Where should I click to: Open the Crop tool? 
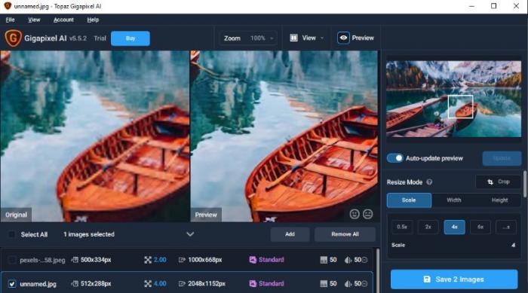pos(498,182)
